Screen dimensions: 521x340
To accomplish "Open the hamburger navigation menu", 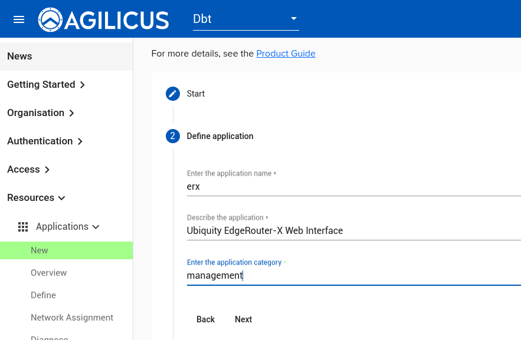I will tap(19, 19).
